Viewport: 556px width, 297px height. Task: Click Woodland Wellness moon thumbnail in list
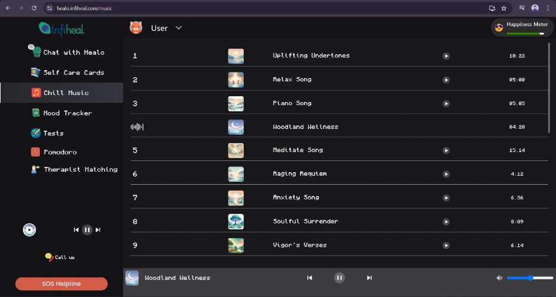[236, 127]
